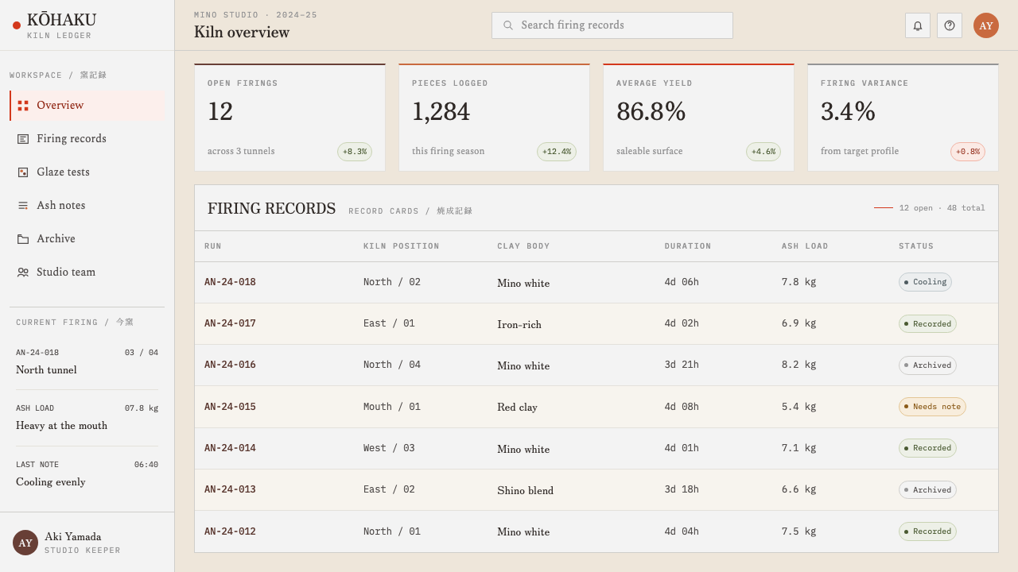The width and height of the screenshot is (1018, 572).
Task: Click Archived badge for AN-24-016
Action: coord(927,365)
